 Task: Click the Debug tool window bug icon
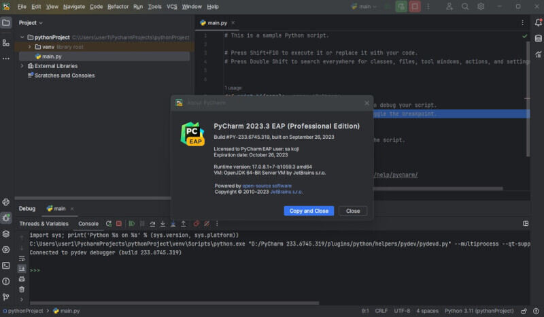click(x=6, y=218)
